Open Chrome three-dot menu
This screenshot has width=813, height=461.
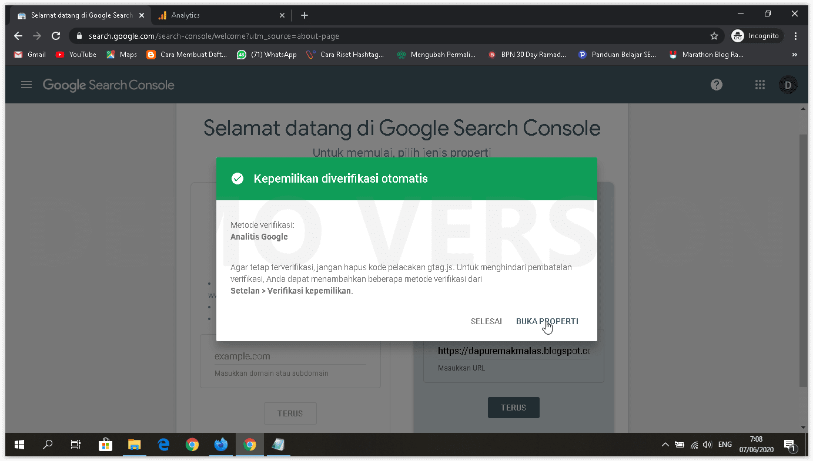coord(796,36)
